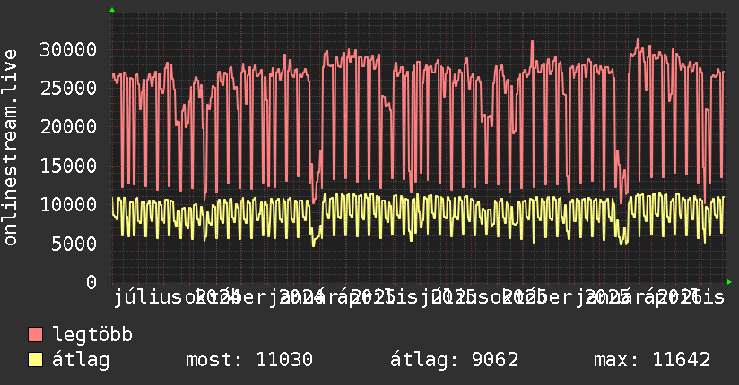This screenshot has width=739, height=385.
Task: Click the 'most: 11030' current value
Action: pyautogui.click(x=248, y=360)
